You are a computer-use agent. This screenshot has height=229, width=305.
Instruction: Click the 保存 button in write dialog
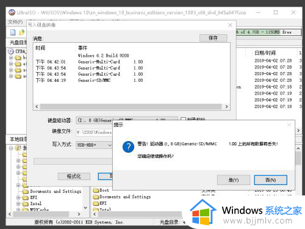click(x=213, y=38)
